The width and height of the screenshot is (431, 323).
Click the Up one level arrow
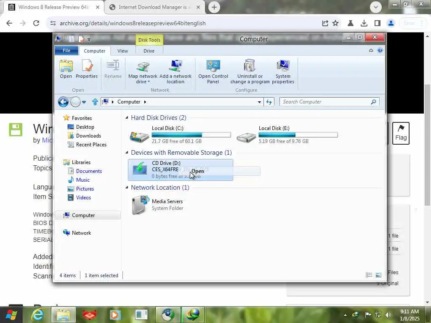pyautogui.click(x=95, y=102)
